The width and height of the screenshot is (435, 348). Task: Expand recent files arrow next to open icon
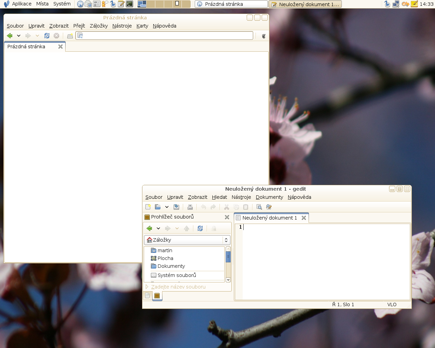click(167, 207)
